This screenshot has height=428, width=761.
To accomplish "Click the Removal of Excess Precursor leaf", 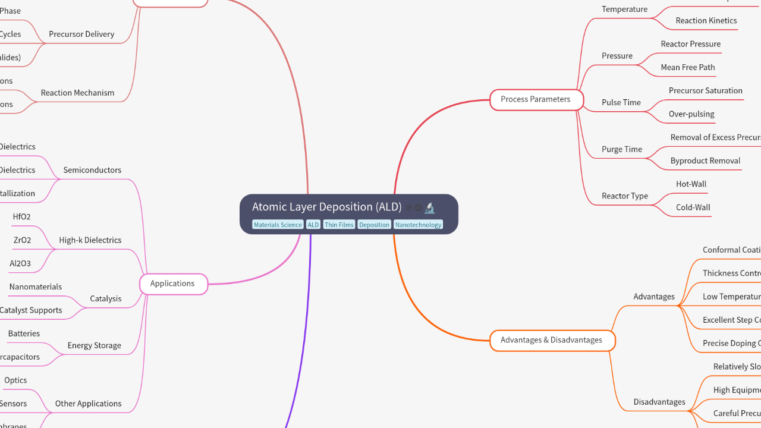I will click(x=716, y=137).
